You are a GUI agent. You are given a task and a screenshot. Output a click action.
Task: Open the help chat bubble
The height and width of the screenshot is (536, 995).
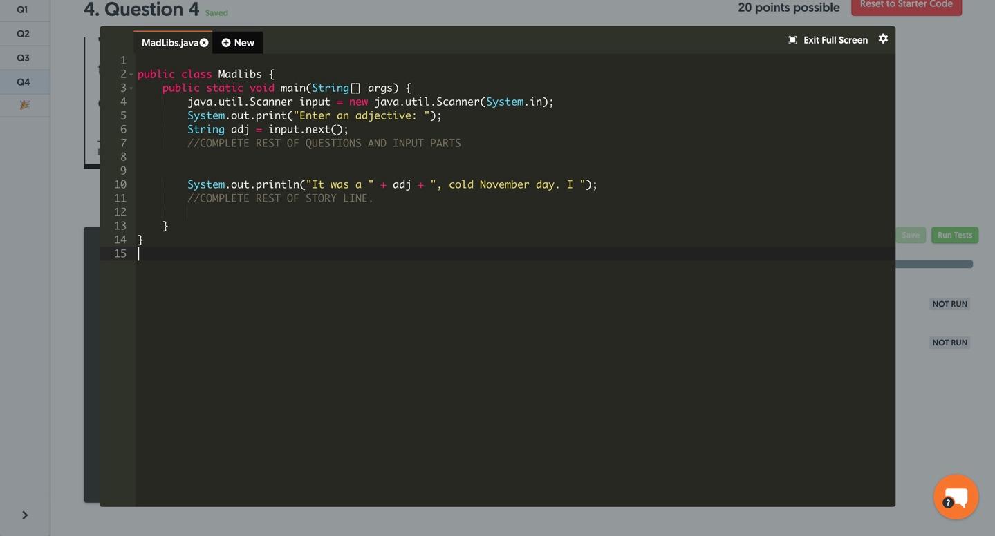click(x=956, y=497)
